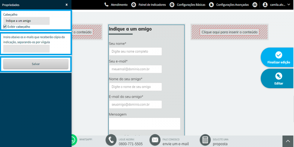Click the Fale conosco envelope icon
294x147 pixels.
pos(155,140)
